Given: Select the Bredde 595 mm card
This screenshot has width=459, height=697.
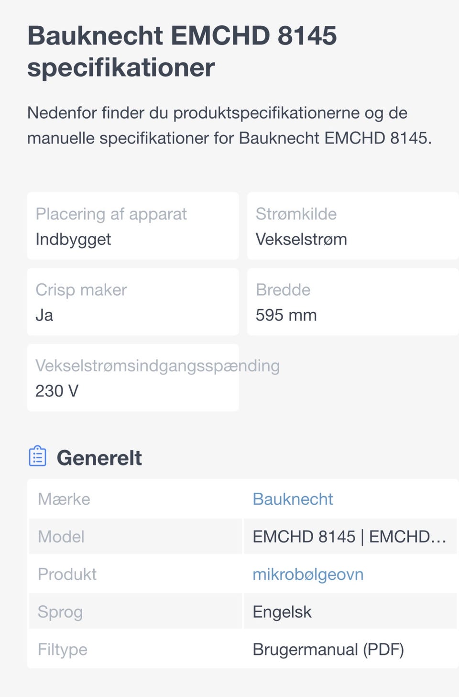Looking at the screenshot, I should (353, 302).
